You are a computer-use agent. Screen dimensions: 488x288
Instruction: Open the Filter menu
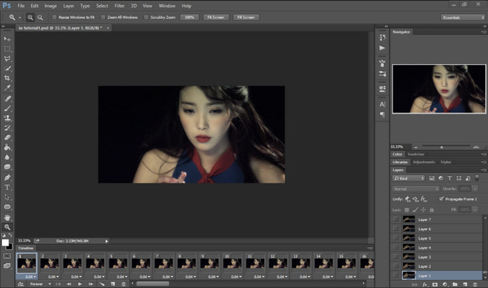[x=120, y=6]
